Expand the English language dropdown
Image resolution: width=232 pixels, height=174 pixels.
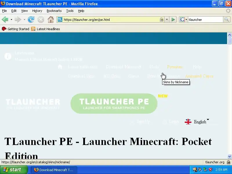click(208, 119)
